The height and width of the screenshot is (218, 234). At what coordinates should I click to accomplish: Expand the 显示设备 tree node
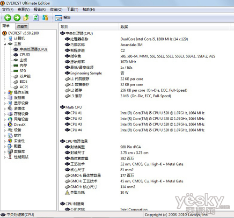pyautogui.click(x=5, y=103)
